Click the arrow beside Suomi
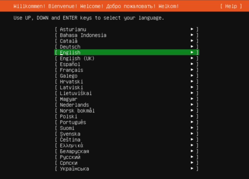 (x=192, y=128)
